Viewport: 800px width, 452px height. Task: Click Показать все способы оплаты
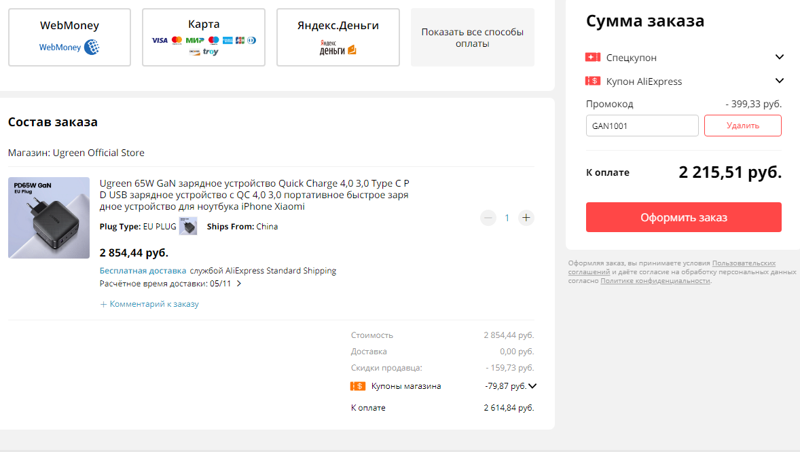pyautogui.click(x=472, y=38)
